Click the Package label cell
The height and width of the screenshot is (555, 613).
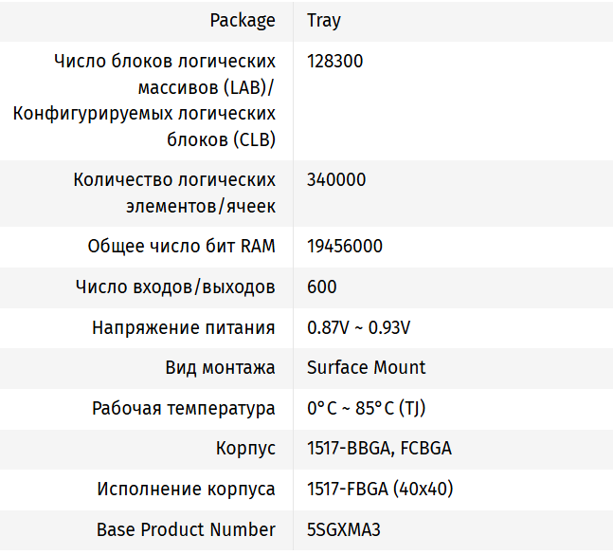pyautogui.click(x=243, y=20)
